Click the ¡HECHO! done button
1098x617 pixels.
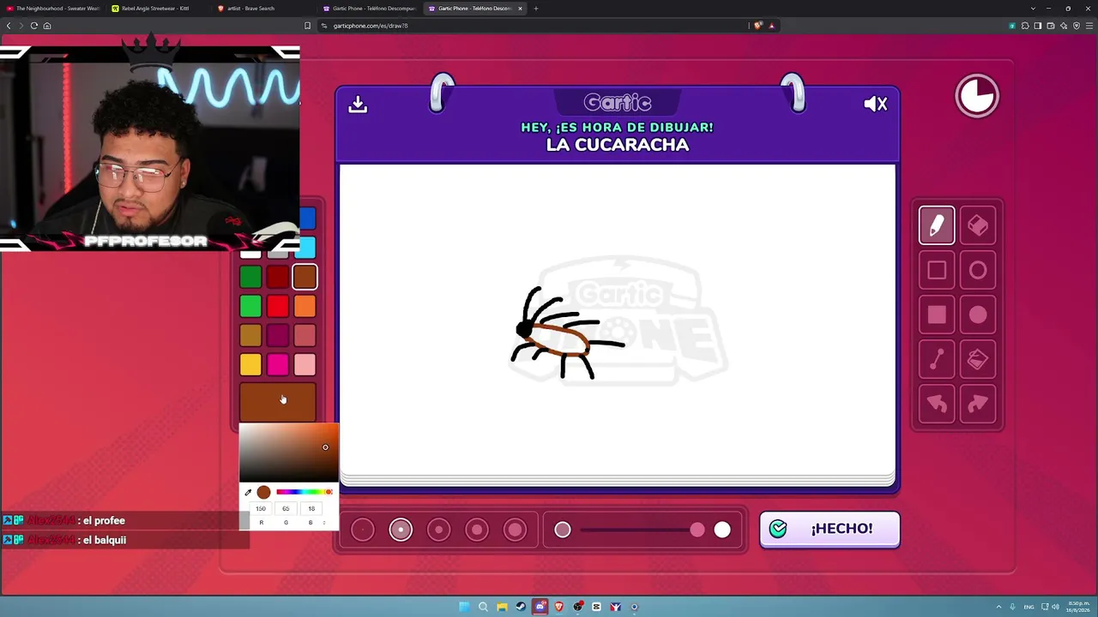(830, 529)
